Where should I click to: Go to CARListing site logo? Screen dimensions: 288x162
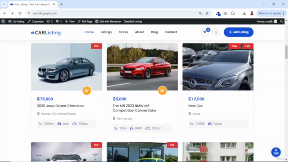pos(46,33)
